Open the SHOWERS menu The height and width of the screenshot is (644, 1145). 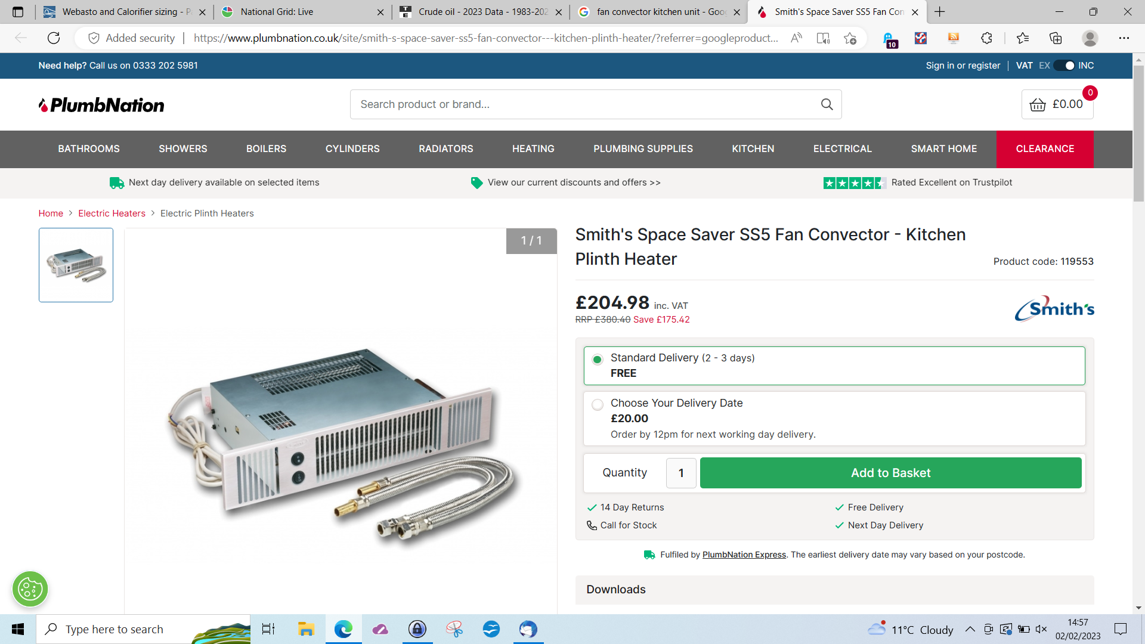coord(183,149)
